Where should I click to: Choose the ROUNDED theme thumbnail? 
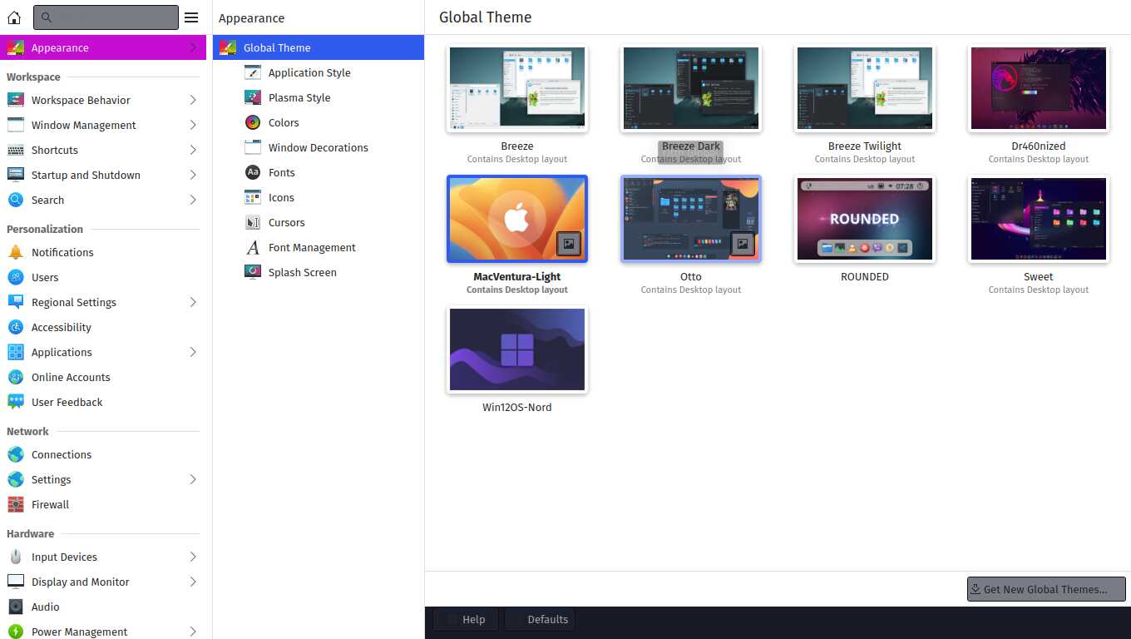865,219
